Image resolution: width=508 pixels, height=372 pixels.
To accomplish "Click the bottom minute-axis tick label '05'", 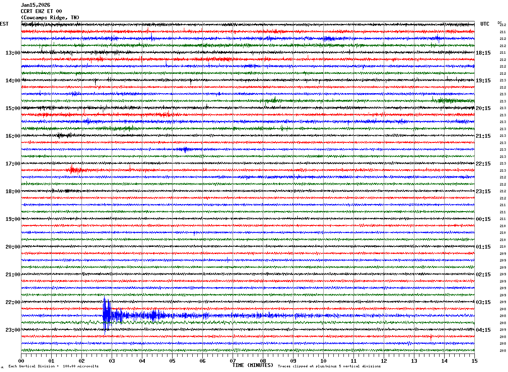I will (172, 361).
